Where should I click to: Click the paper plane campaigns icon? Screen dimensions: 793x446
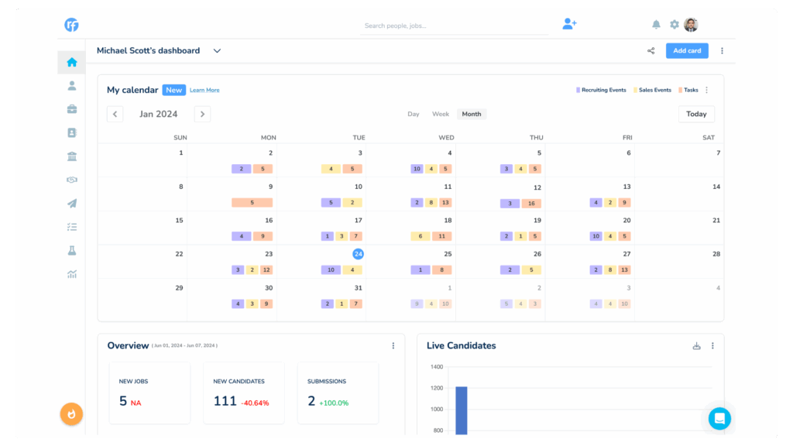point(71,204)
